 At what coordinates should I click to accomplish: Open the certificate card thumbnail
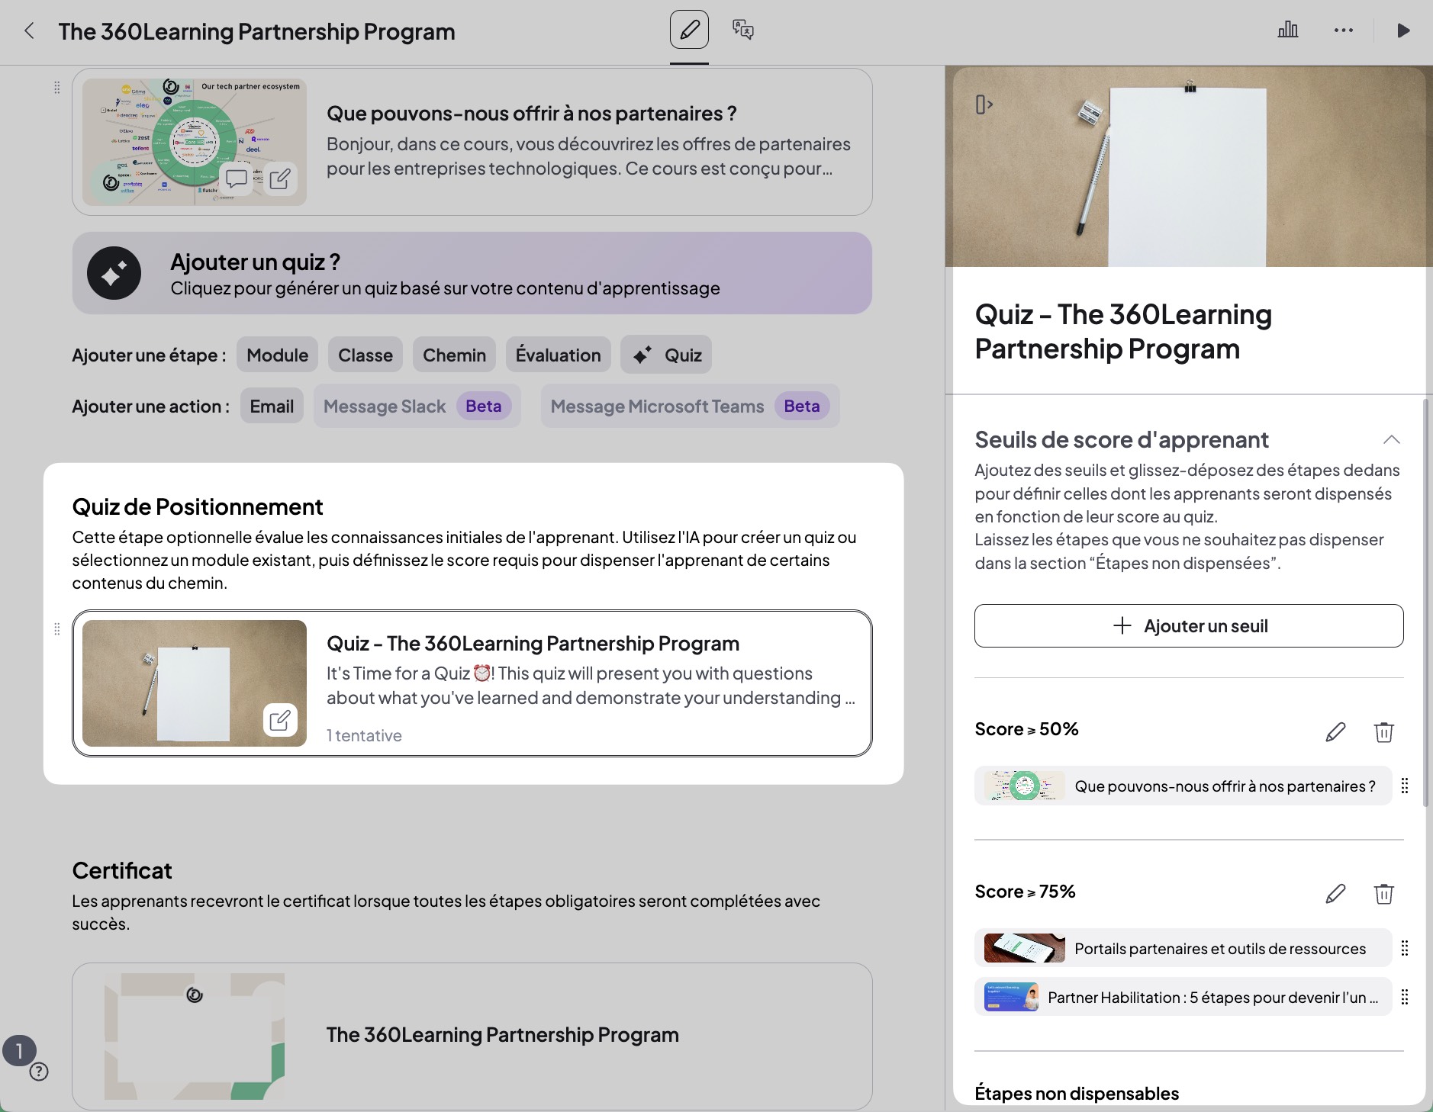(x=195, y=1036)
